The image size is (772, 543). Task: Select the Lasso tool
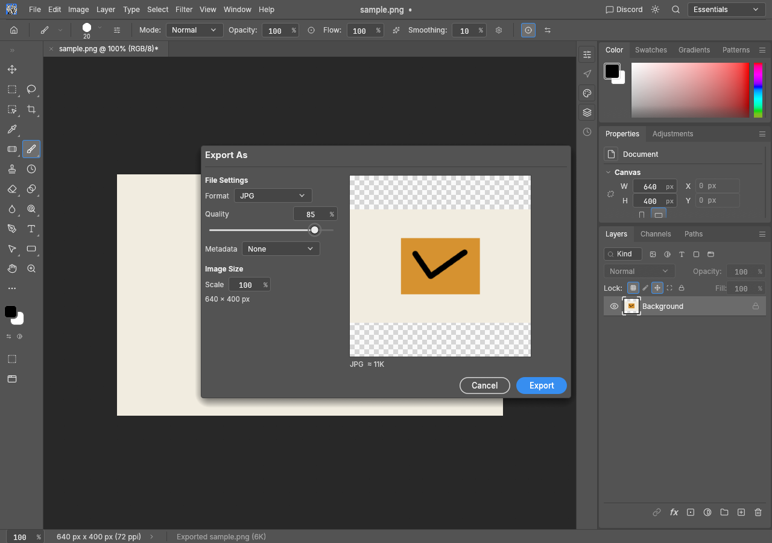point(31,89)
